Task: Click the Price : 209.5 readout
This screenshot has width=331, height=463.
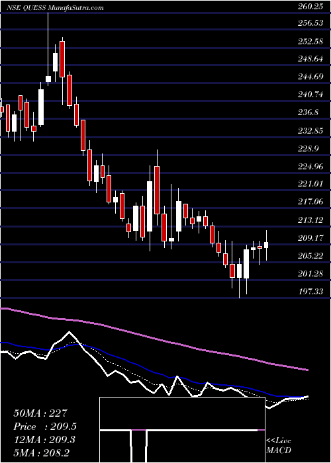Action: coord(45,427)
